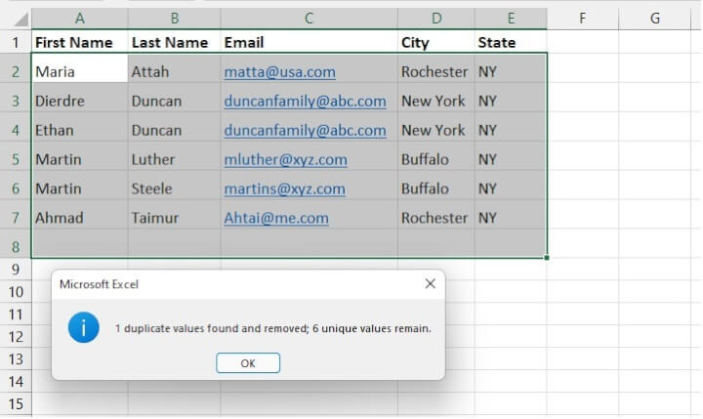Select column A header
The width and height of the screenshot is (703, 419).
(x=79, y=18)
